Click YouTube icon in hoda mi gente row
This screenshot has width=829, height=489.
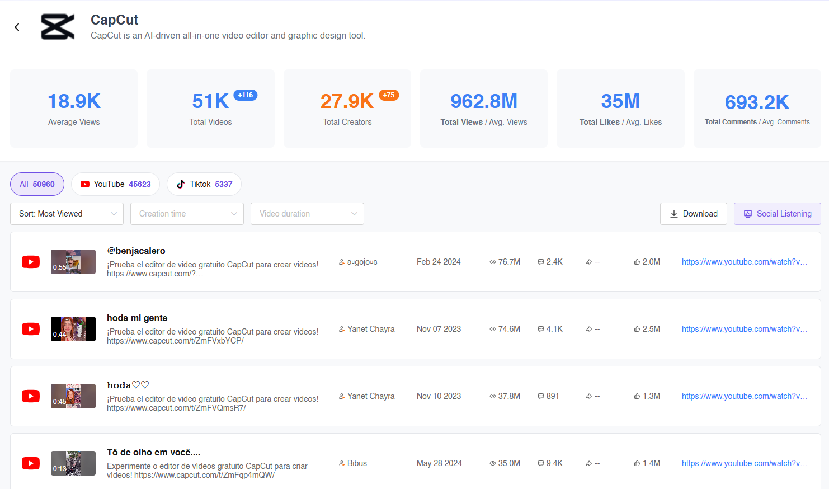tap(31, 329)
